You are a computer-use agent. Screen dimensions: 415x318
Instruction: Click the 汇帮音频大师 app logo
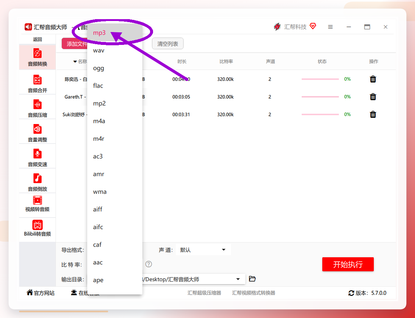[28, 27]
